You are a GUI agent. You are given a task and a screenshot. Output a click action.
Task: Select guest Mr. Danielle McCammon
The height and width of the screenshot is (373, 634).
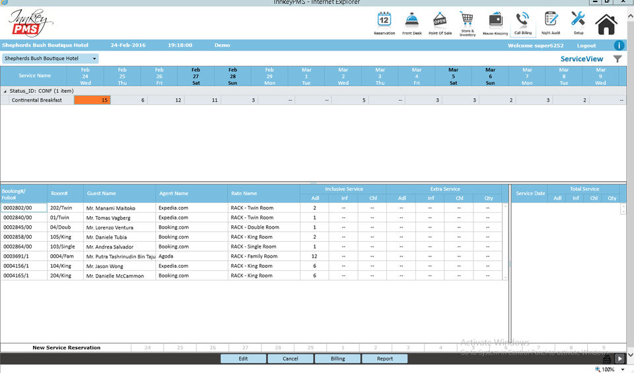(x=120, y=275)
